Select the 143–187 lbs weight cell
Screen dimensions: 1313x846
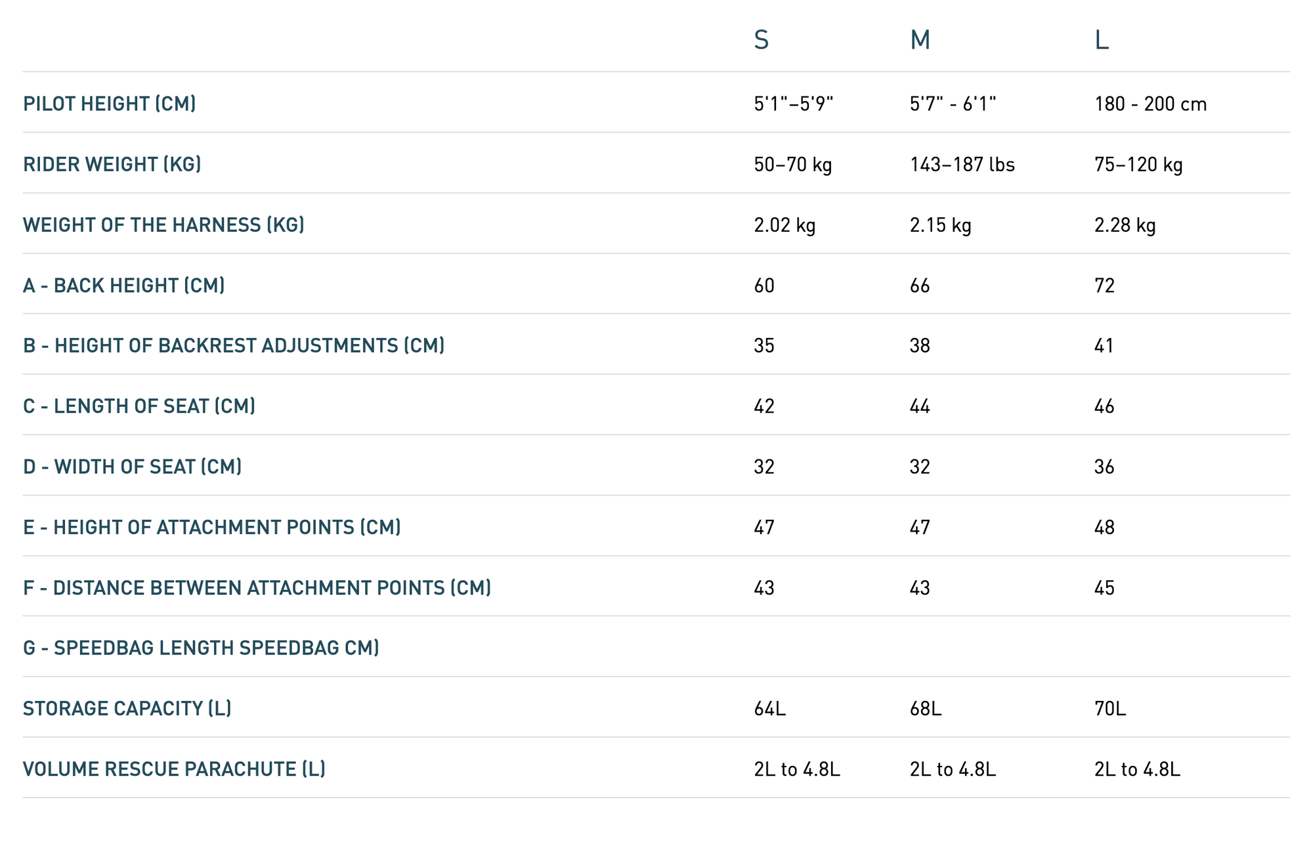pos(962,164)
